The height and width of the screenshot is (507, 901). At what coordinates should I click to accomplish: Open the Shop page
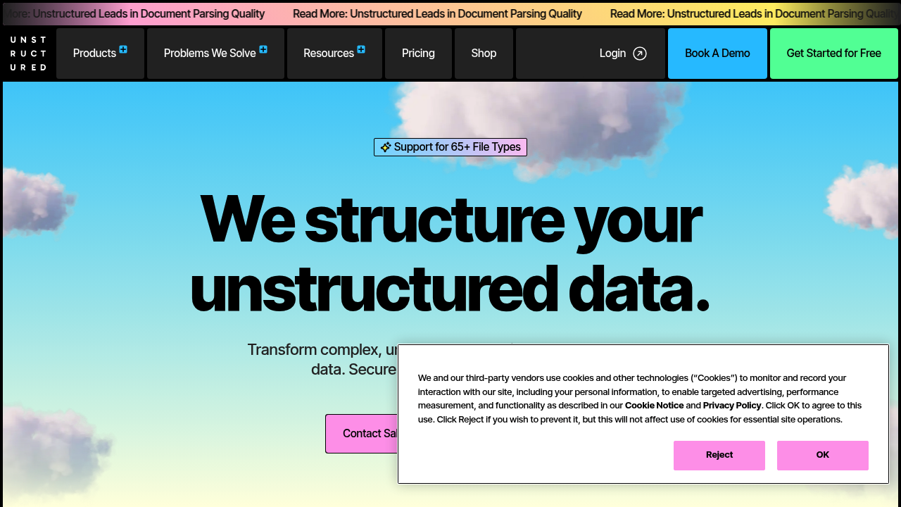pos(484,54)
